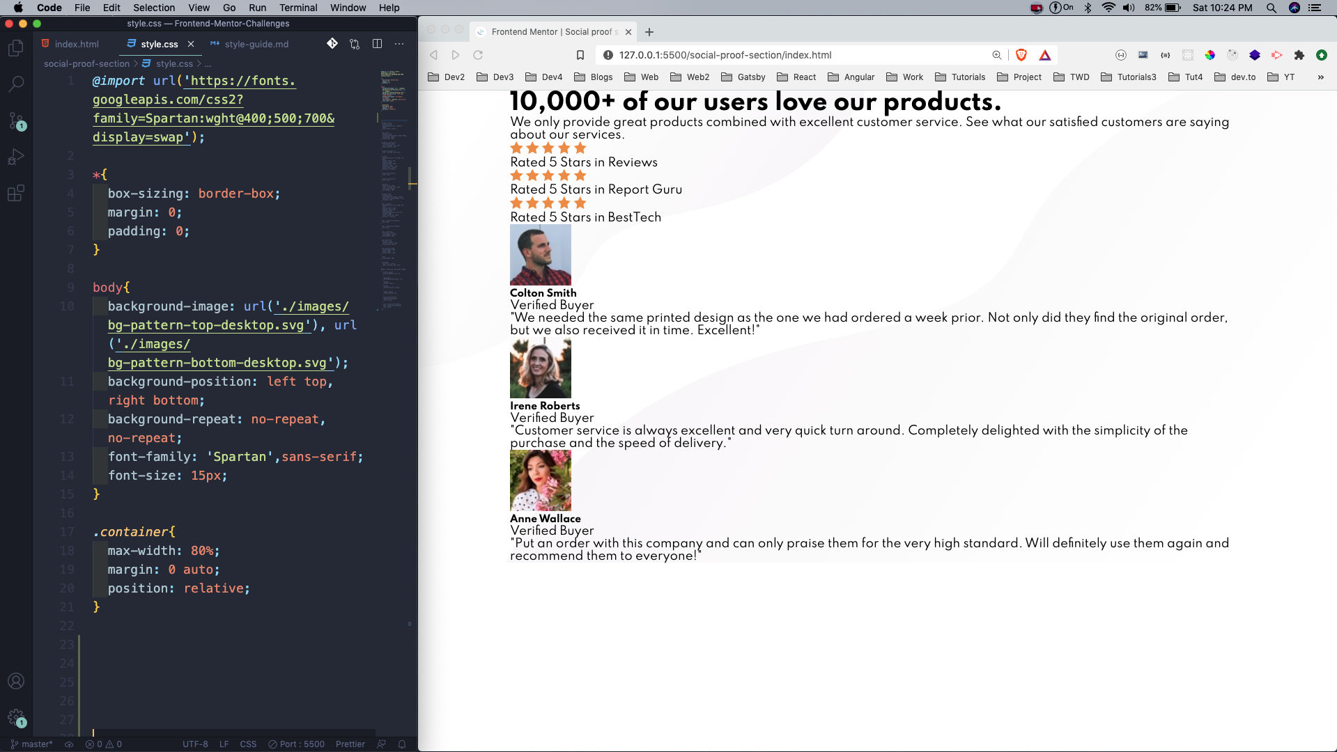Viewport: 1337px width, 752px height.
Task: Open the browser Extensions puzzle icon
Action: pyautogui.click(x=1299, y=55)
